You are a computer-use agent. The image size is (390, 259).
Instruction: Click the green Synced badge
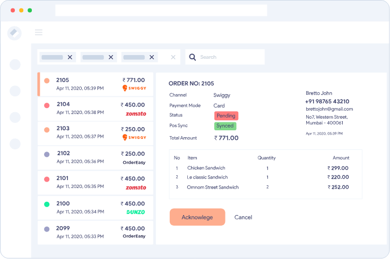pyautogui.click(x=225, y=126)
